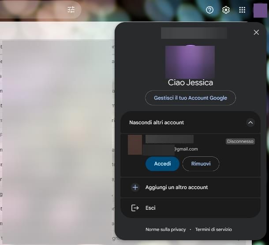Image resolution: width=269 pixels, height=245 pixels.
Task: Click the purple account avatar in toolbar
Action: point(260,11)
